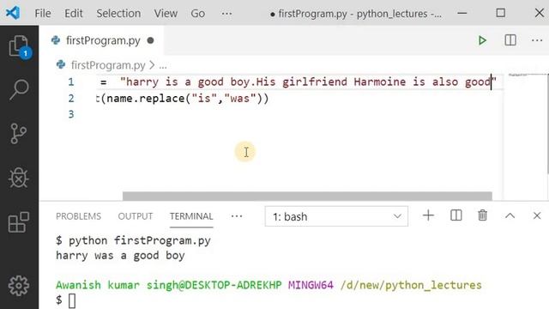Open the Manage gear menu
This screenshot has width=549, height=309.
click(19, 286)
